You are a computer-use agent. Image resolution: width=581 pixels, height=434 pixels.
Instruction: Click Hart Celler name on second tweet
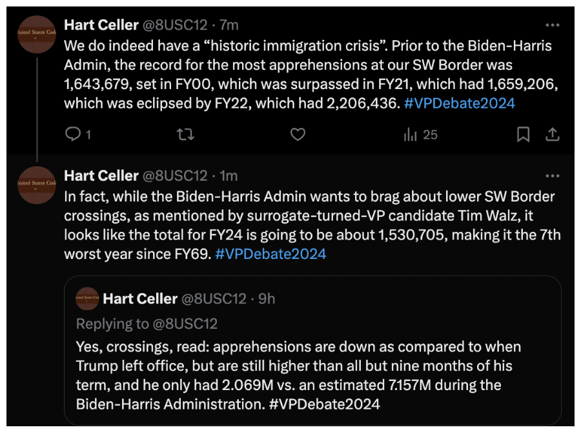(x=101, y=176)
